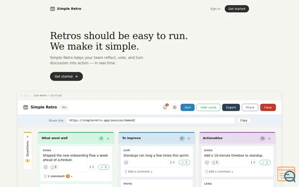The width and height of the screenshot is (299, 187).
Task: Open the settings gear in demo
Action: [175, 107]
